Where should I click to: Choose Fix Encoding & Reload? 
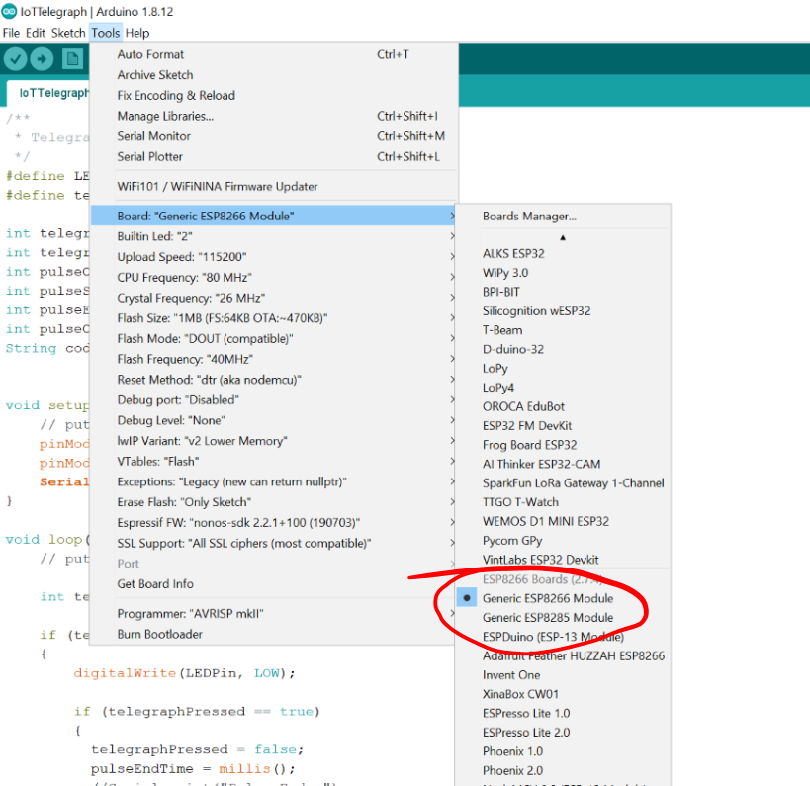click(x=274, y=96)
